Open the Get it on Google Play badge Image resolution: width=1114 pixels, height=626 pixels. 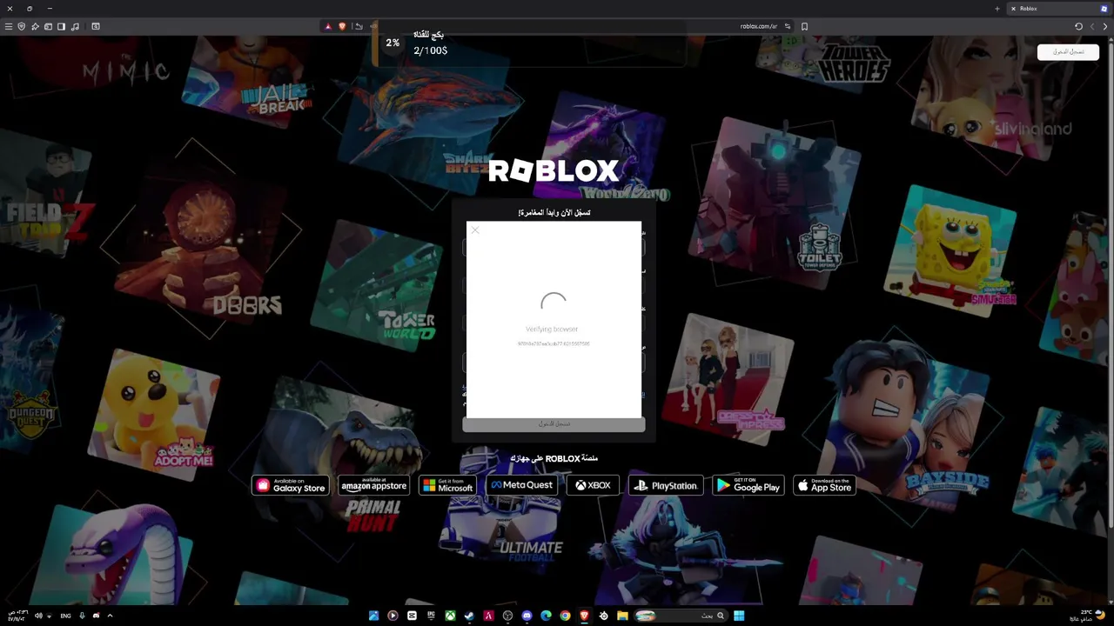coord(748,485)
